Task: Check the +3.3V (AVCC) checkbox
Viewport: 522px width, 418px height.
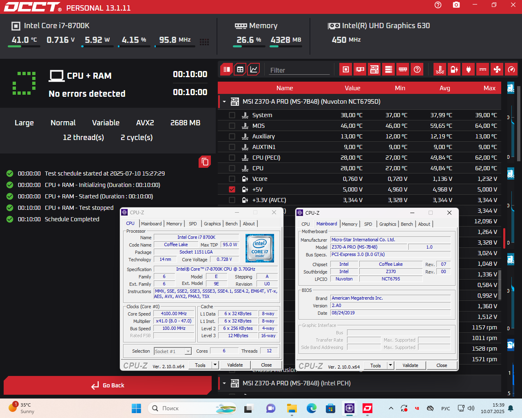Action: coord(232,200)
